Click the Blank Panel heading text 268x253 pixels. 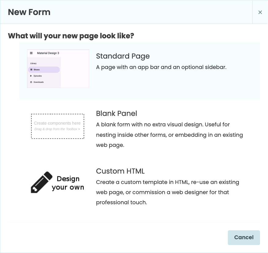coord(117,113)
